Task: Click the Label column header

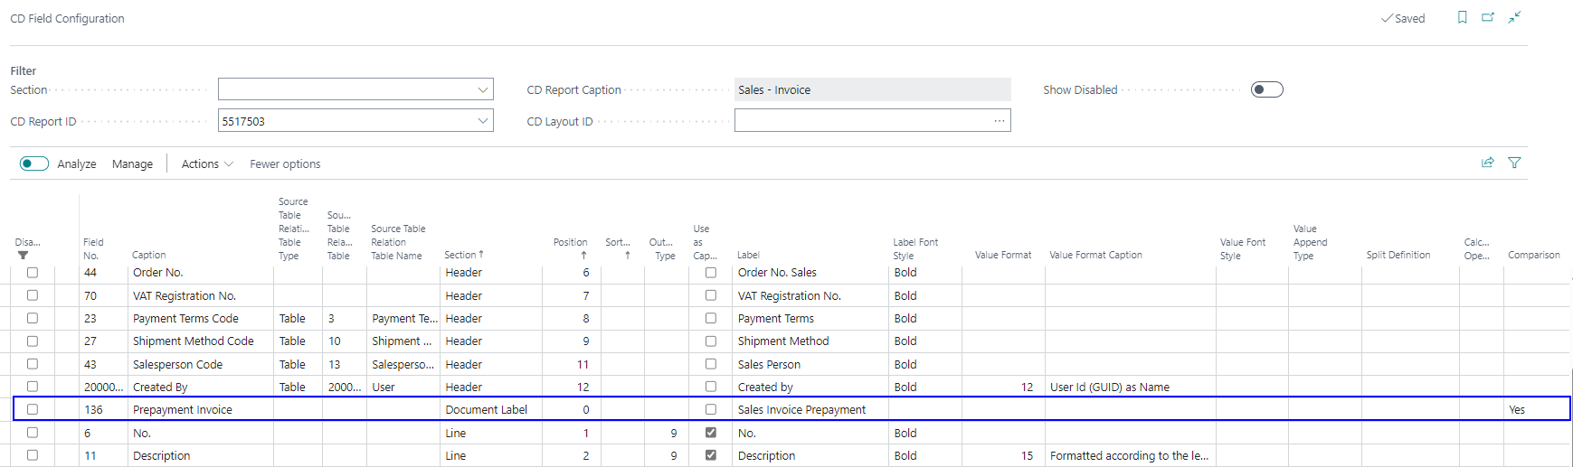Action: [748, 255]
